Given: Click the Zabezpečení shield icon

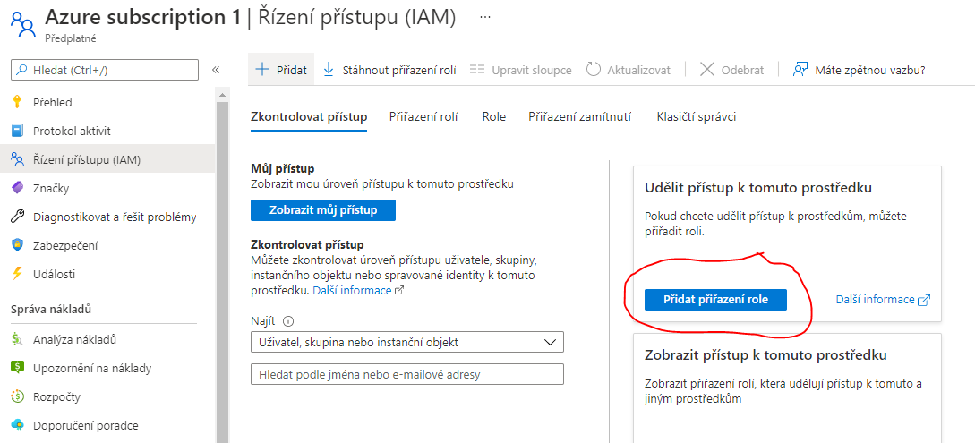Looking at the screenshot, I should [16, 245].
